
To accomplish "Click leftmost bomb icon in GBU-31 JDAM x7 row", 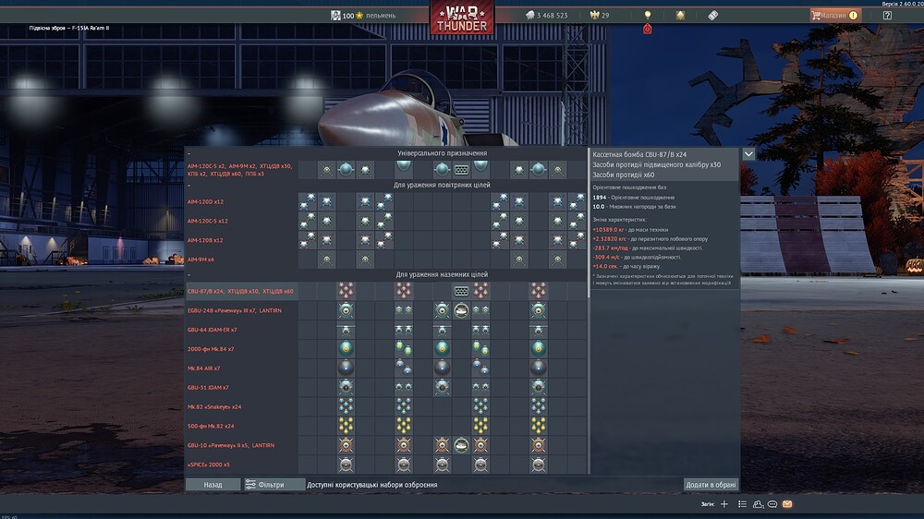I will click(346, 387).
